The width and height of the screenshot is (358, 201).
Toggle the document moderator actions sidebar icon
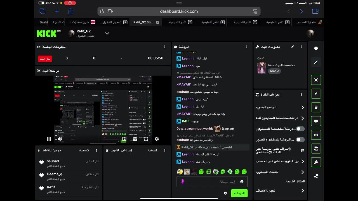click(x=316, y=107)
